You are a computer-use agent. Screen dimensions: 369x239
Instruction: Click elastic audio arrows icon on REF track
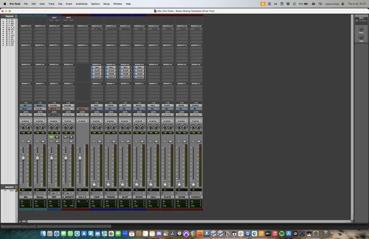(59, 193)
